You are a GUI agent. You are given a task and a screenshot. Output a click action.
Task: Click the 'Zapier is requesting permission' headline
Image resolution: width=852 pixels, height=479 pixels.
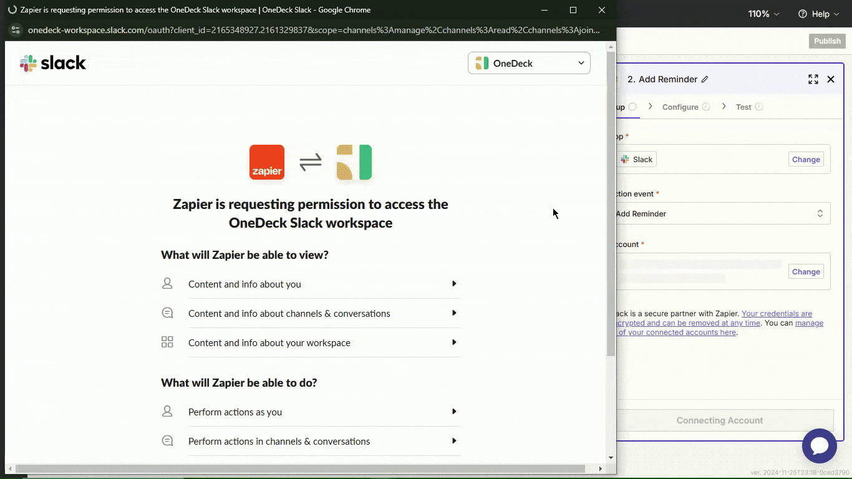tap(311, 213)
